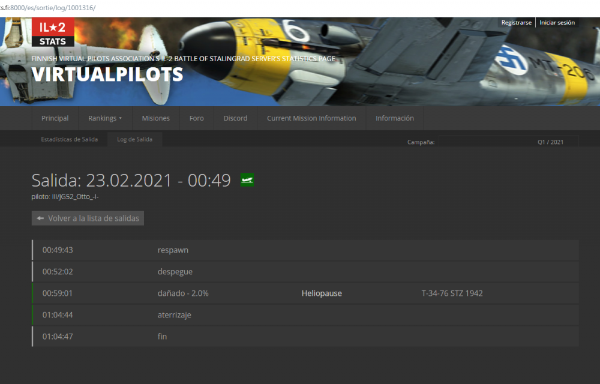Click the T-34-76 STZ 1942 entry

452,293
